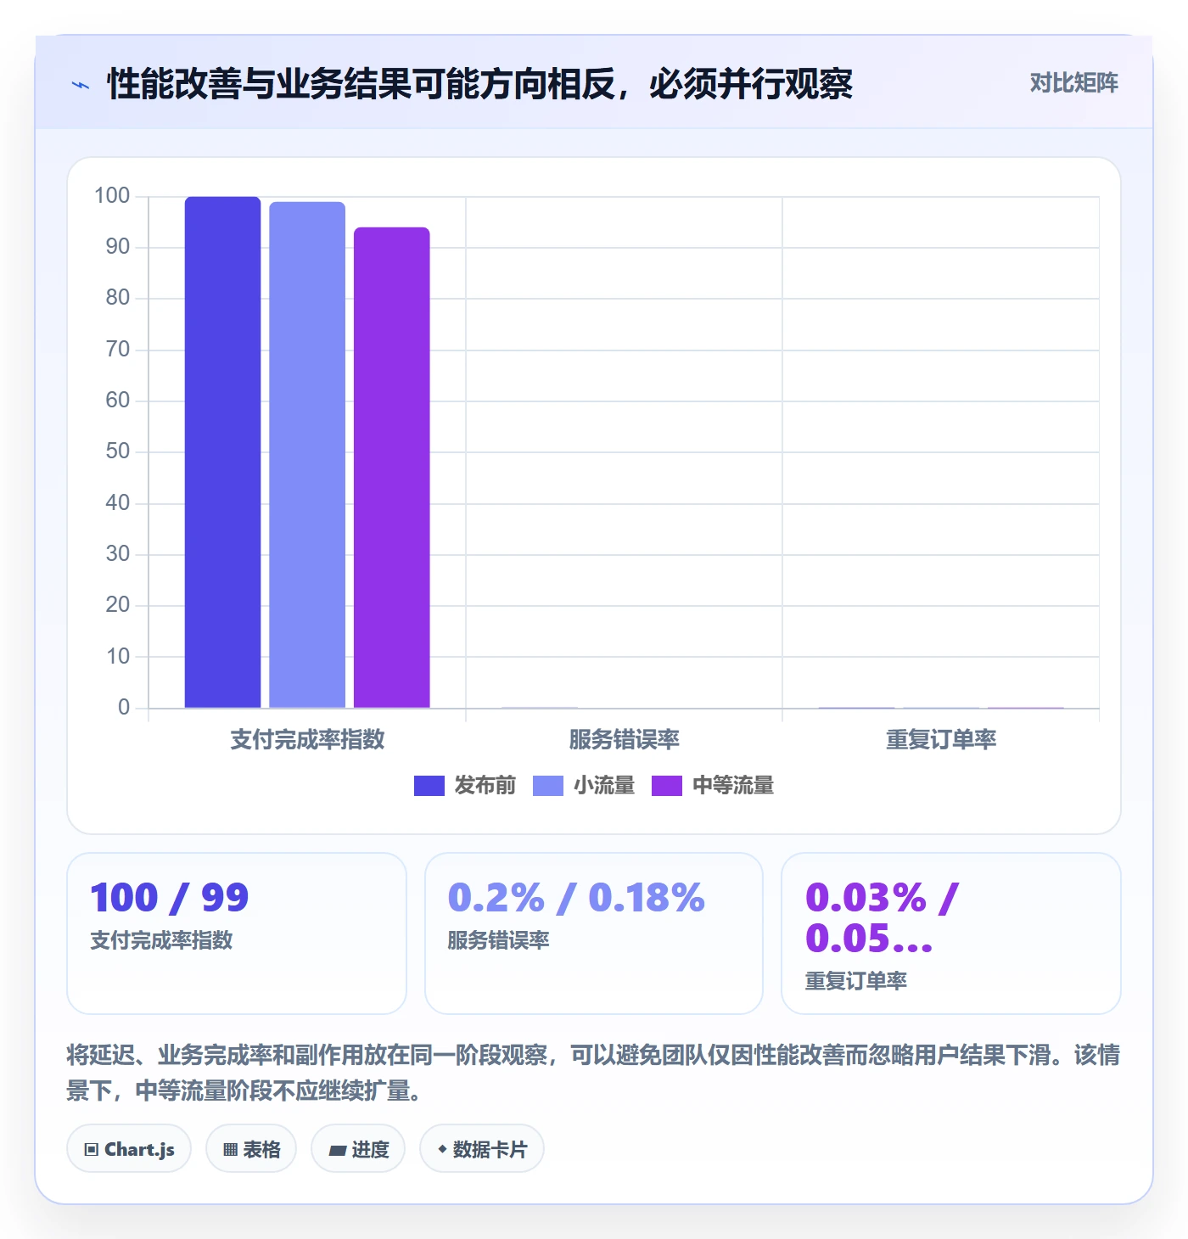Click the y-axis tick label 90

pos(118,246)
